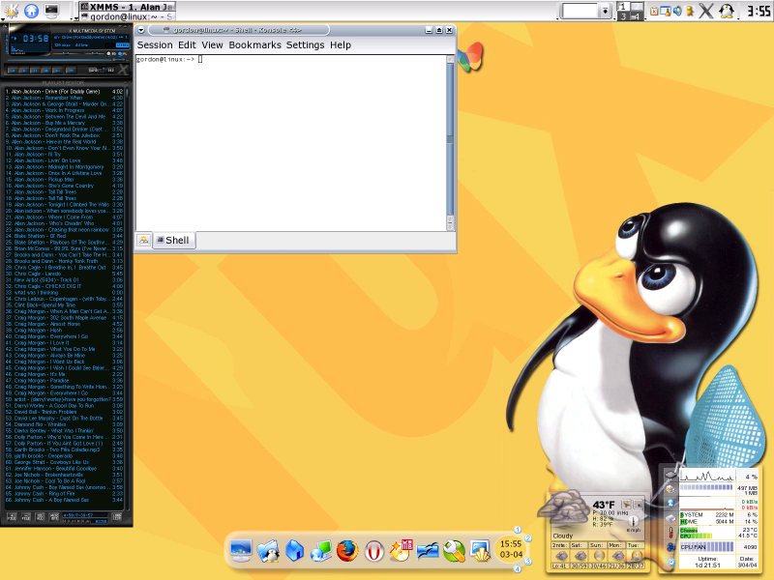Screen dimensions: 774x580
Task: Open the Konsole Help menu
Action: click(x=341, y=44)
